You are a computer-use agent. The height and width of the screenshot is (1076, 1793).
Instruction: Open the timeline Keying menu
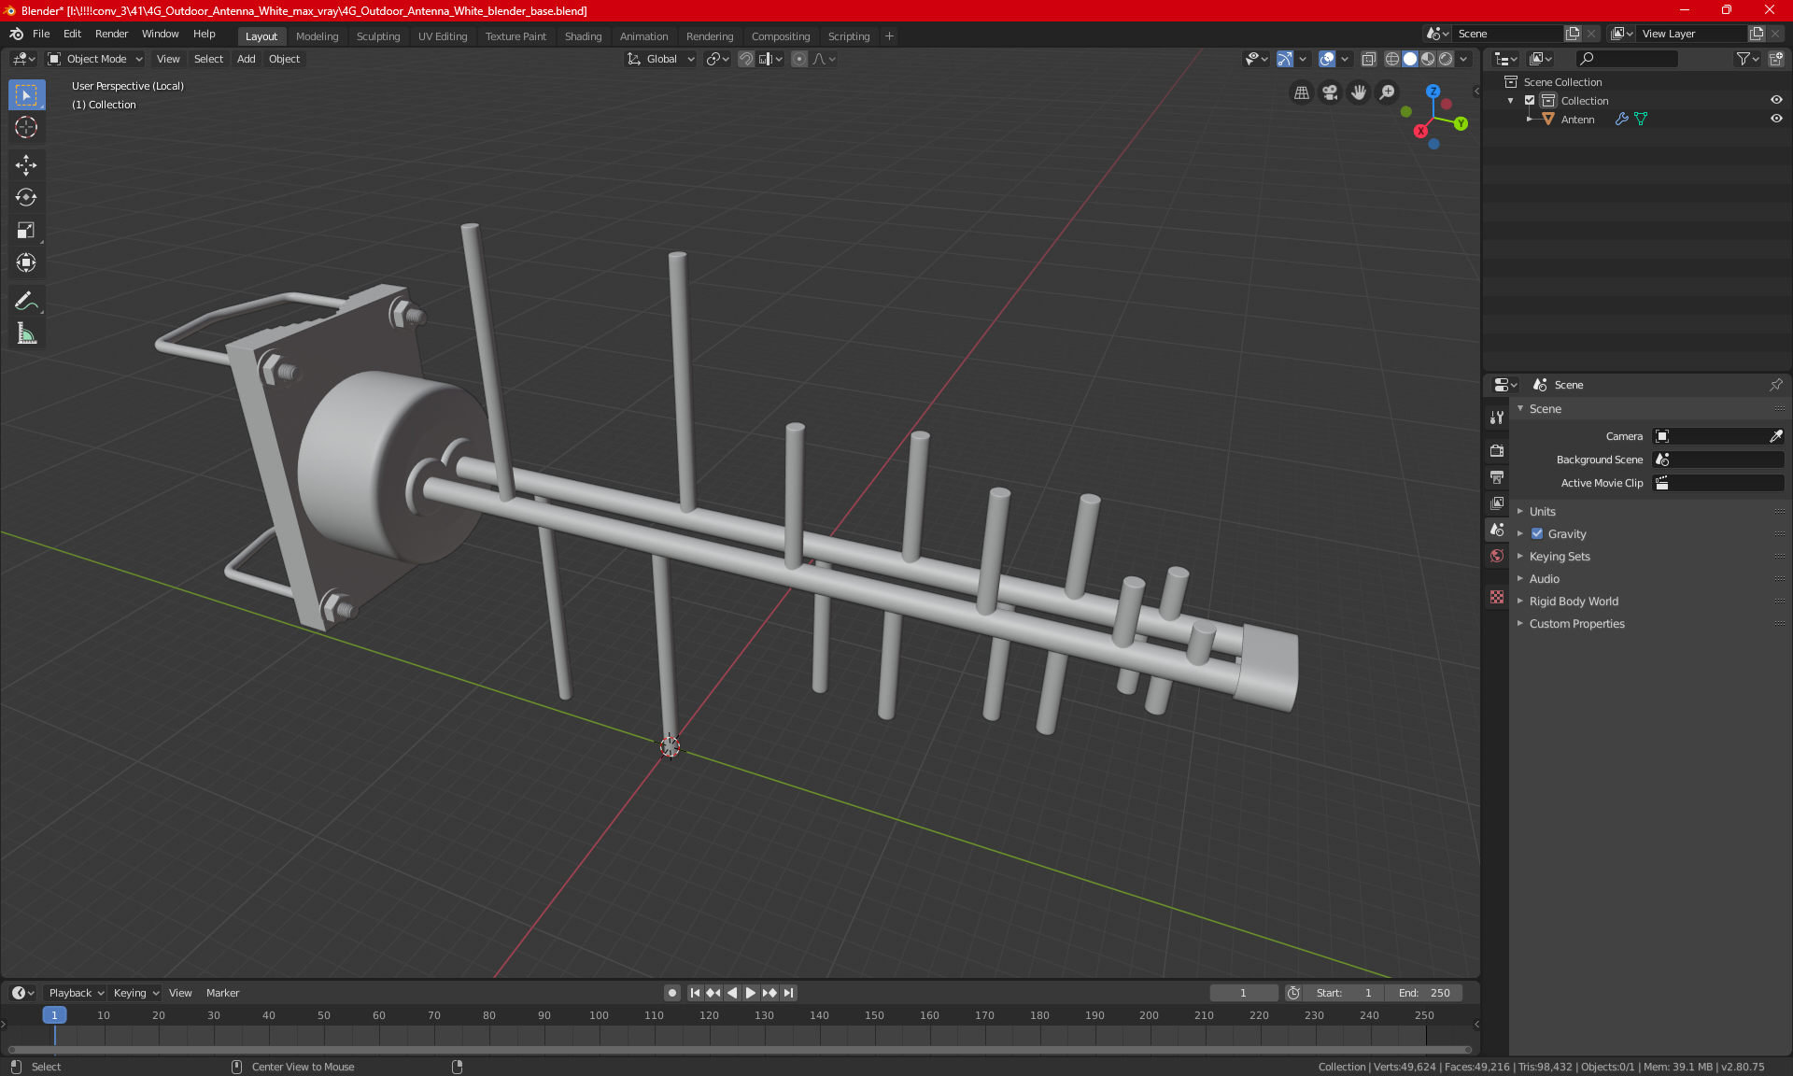pos(136,993)
